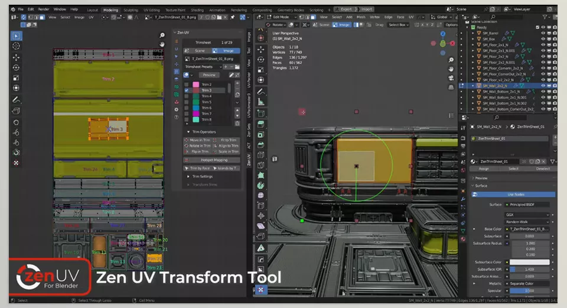Screen dimensions: 567x308
Task: Hide SM_Barrel with its eye icon
Action: pyautogui.click(x=543, y=33)
